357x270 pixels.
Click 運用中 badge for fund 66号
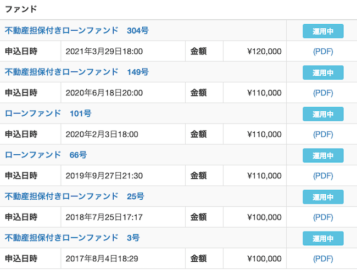pos(323,155)
